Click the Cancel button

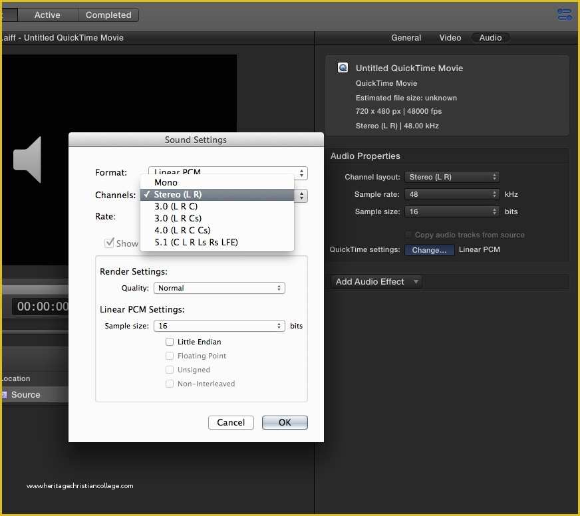tap(231, 422)
